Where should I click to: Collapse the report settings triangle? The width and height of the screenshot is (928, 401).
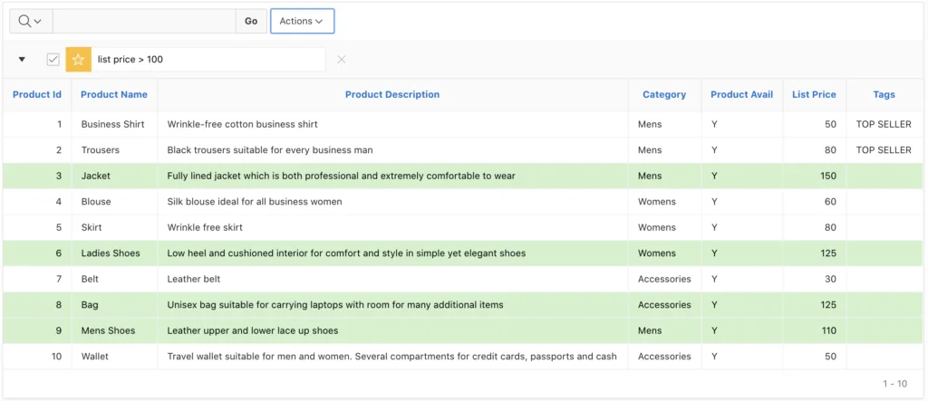coord(22,59)
